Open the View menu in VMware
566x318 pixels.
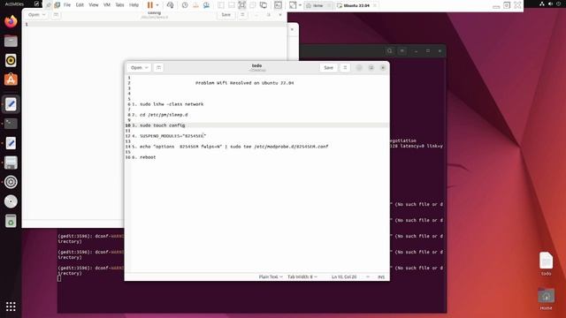94,5
